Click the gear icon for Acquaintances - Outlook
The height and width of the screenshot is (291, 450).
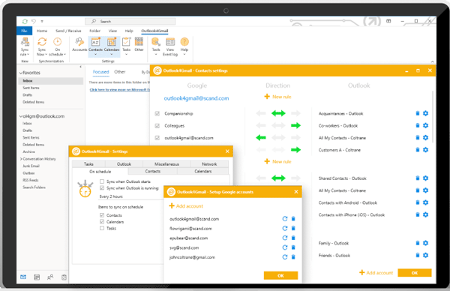[425, 113]
